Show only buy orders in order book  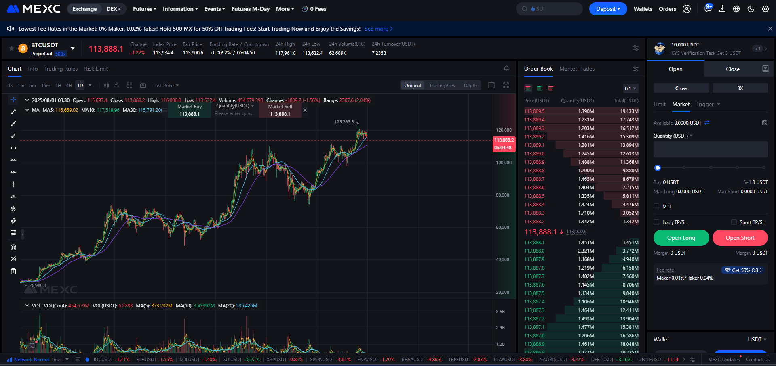pos(539,88)
